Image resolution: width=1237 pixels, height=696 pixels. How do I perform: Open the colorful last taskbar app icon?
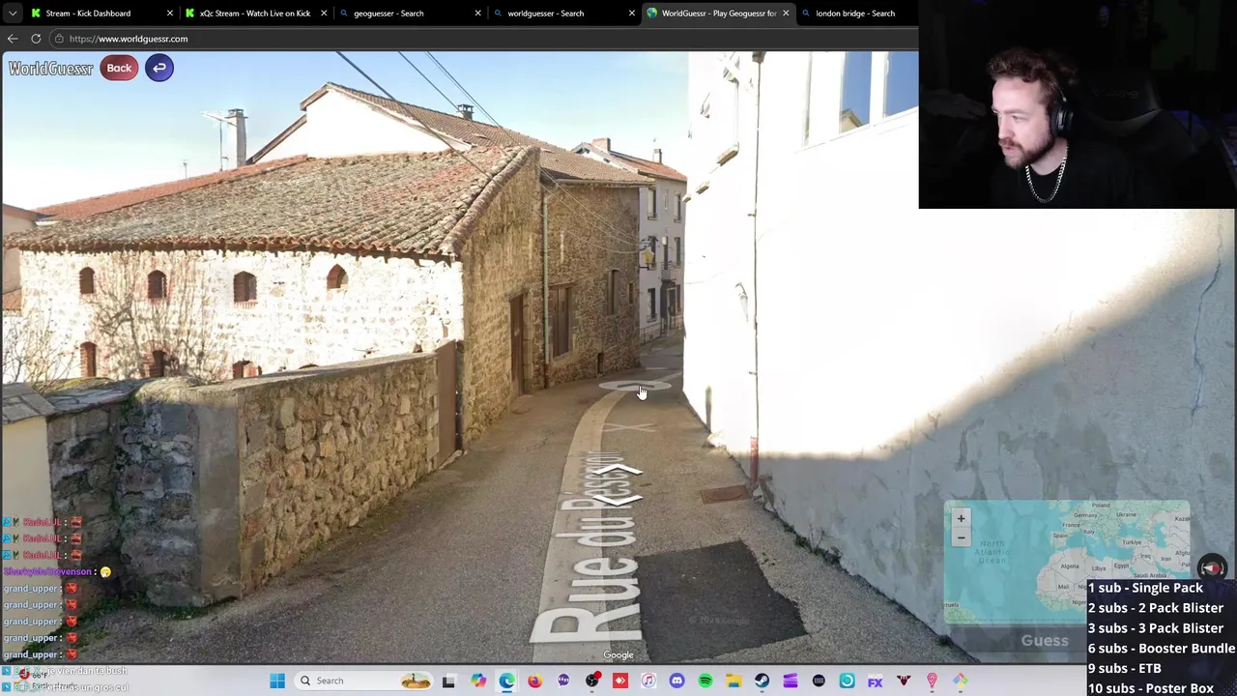click(x=961, y=681)
